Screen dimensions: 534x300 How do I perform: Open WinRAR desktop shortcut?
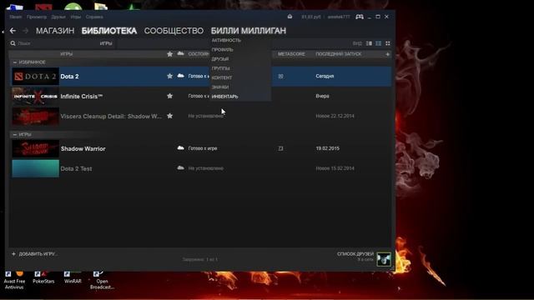73,277
